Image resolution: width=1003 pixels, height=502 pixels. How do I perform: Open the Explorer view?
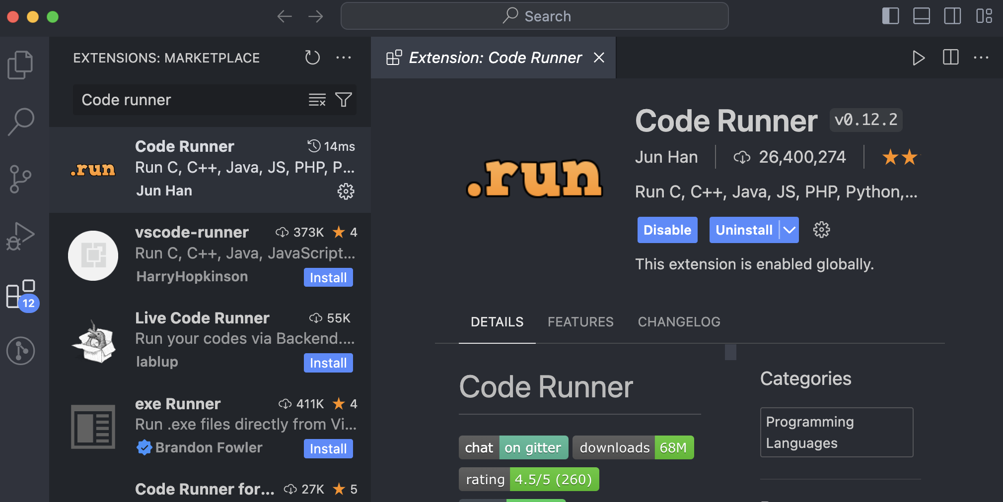21,64
